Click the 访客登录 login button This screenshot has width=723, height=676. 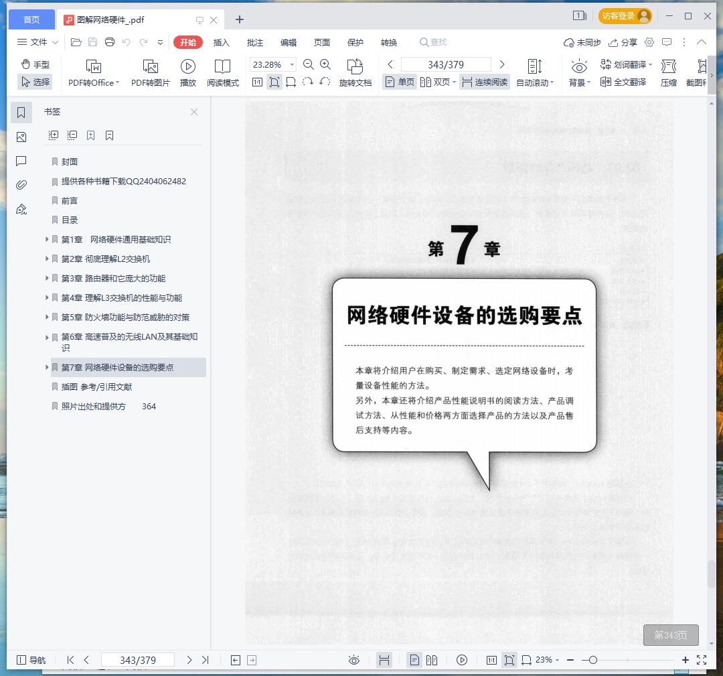625,16
